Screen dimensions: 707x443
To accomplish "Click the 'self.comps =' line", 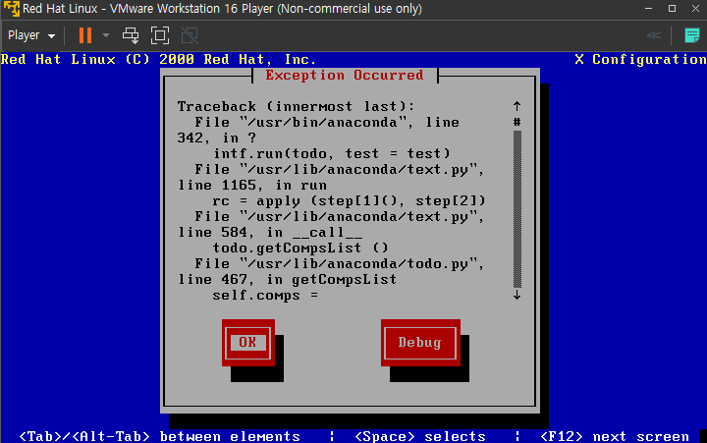I will [265, 296].
